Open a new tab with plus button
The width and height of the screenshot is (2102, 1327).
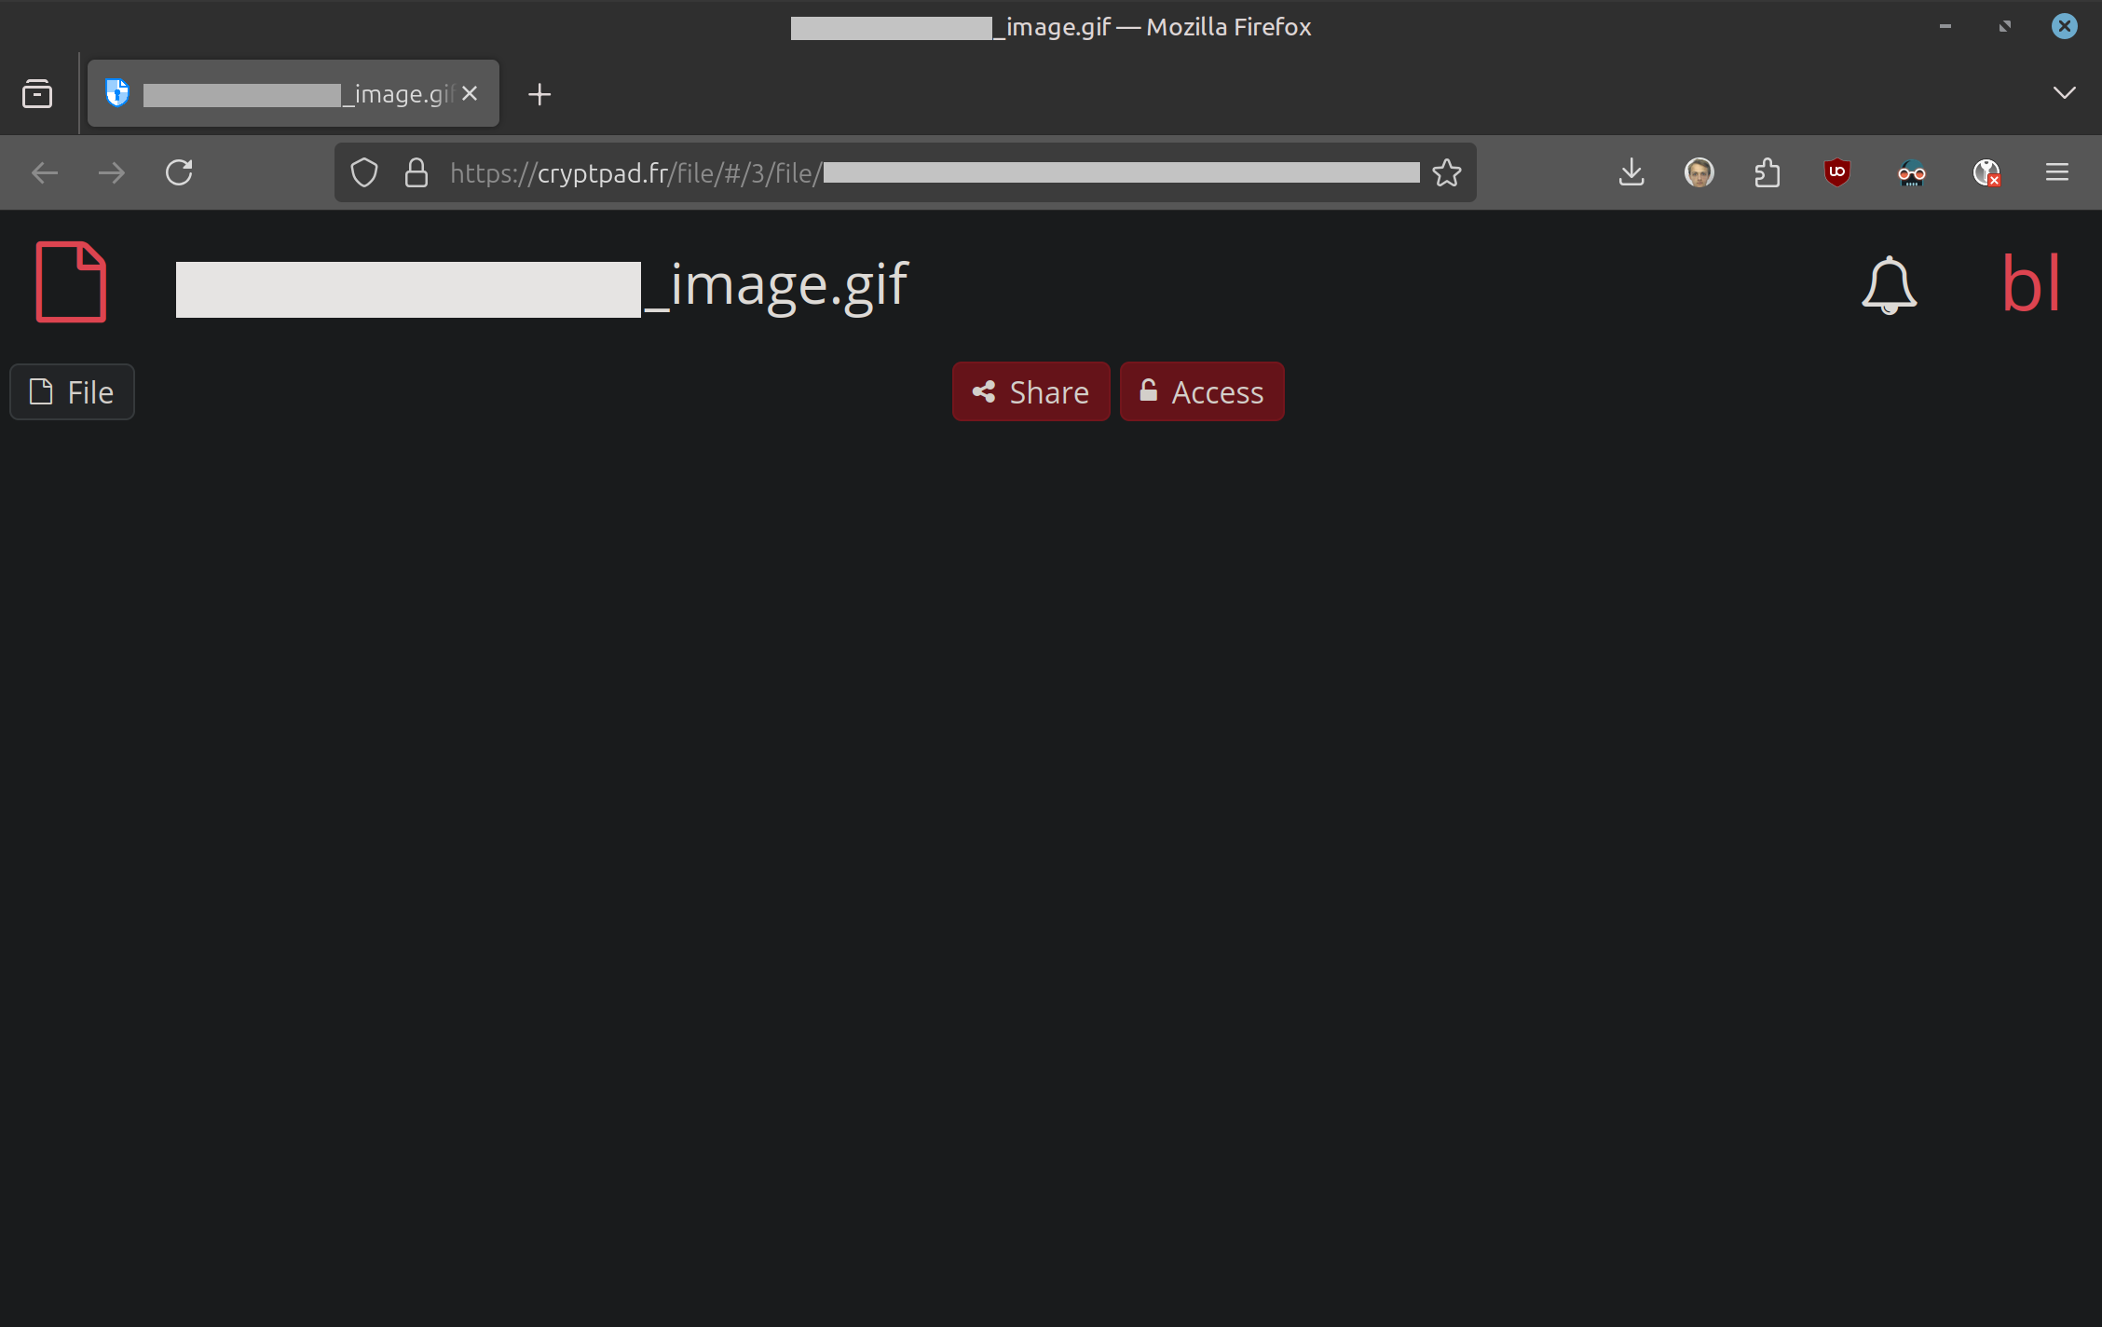coord(539,94)
